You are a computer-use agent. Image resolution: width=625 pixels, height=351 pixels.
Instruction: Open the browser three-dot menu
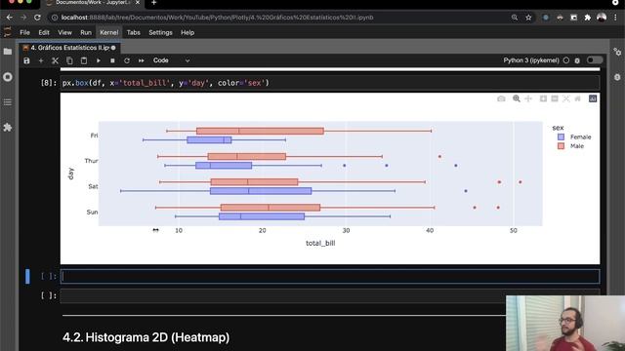pos(616,18)
